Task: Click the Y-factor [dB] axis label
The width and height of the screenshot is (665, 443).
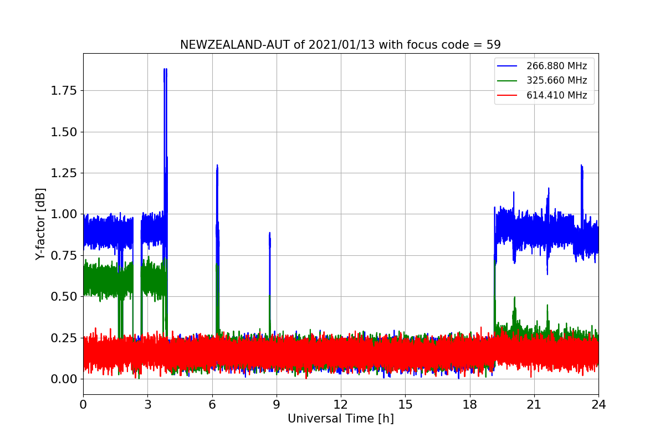Action: pyautogui.click(x=40, y=224)
